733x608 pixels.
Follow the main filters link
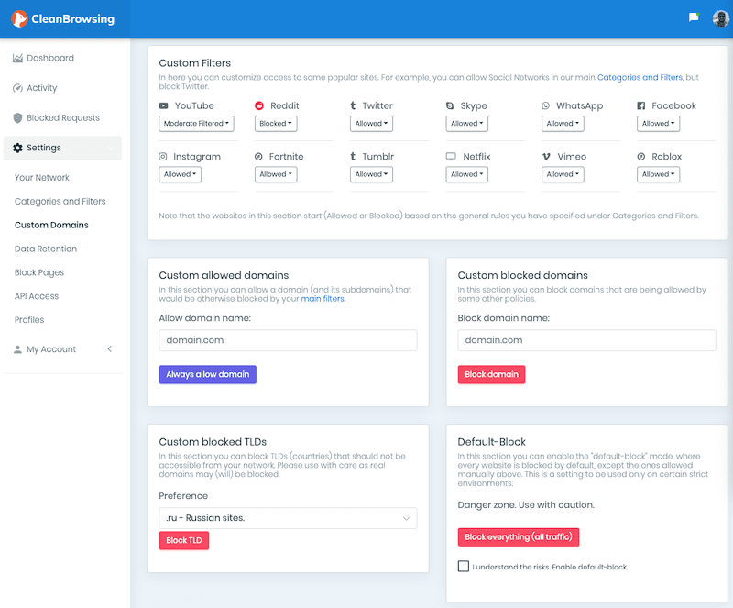tap(323, 299)
